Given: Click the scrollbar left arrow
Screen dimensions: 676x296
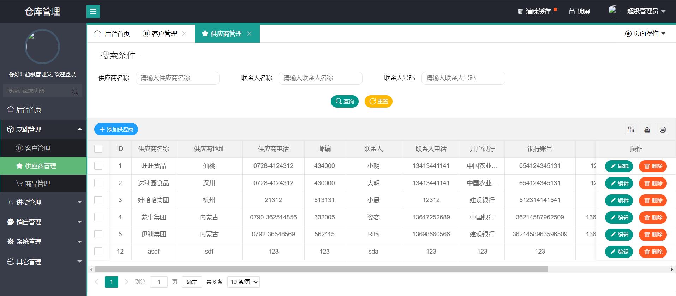Looking at the screenshot, I should (91, 270).
